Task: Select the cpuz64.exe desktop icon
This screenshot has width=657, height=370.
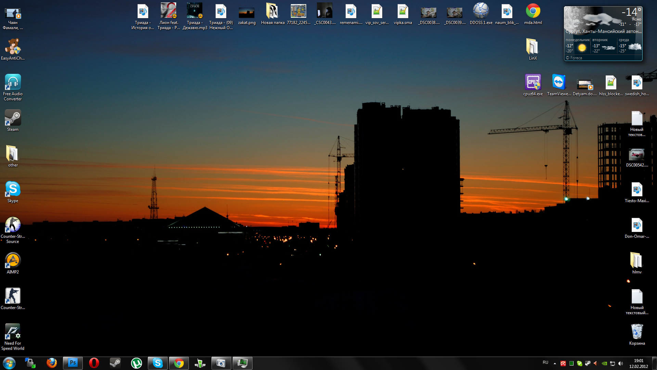Action: click(x=533, y=85)
